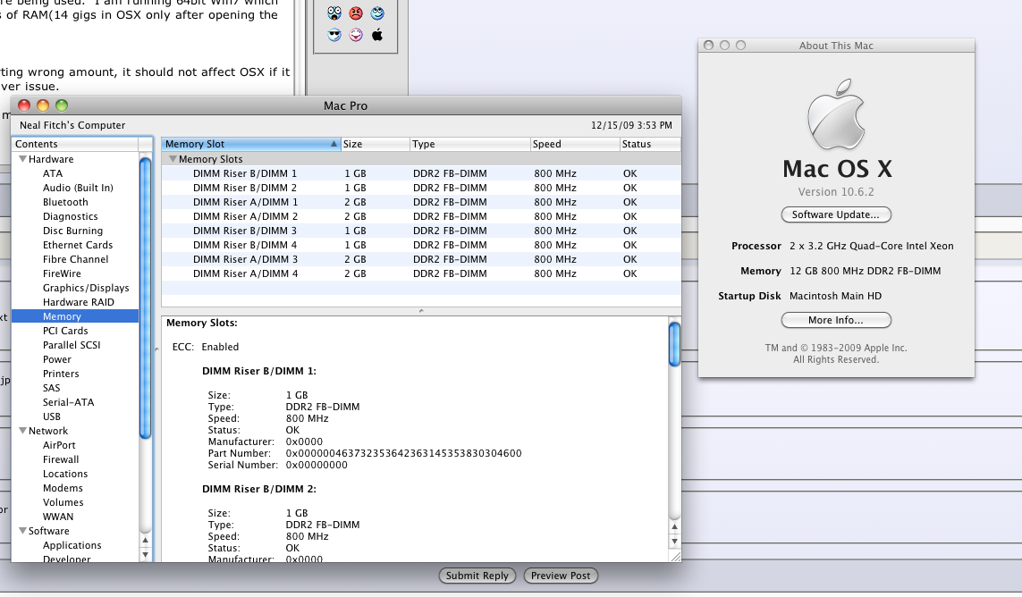Collapse the Software category triangle
Screen dimensions: 1022x597
(x=23, y=531)
